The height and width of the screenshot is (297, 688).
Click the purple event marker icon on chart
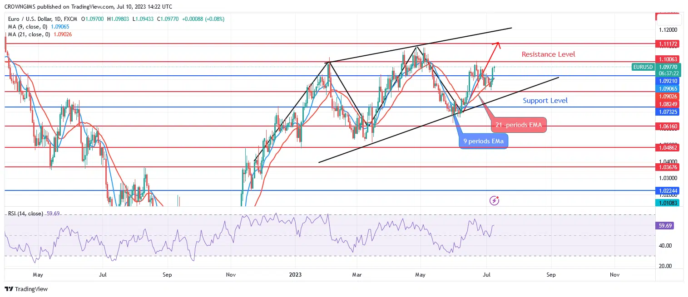[495, 200]
